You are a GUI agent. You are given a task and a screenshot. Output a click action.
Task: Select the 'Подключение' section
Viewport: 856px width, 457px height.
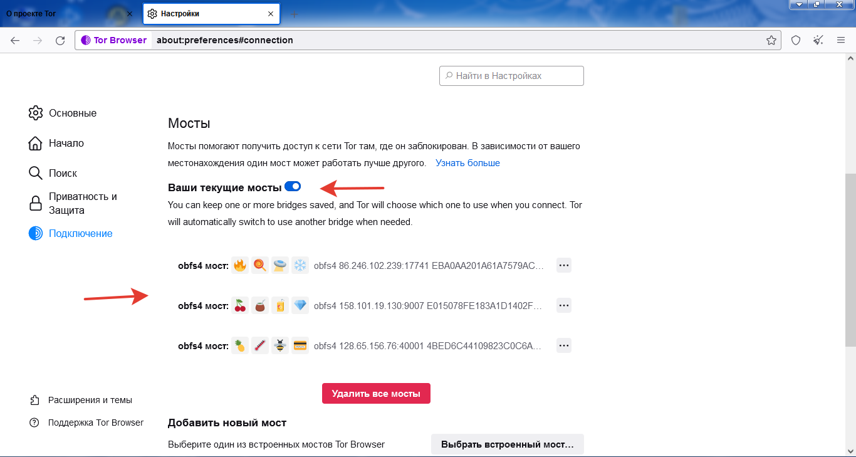71,233
